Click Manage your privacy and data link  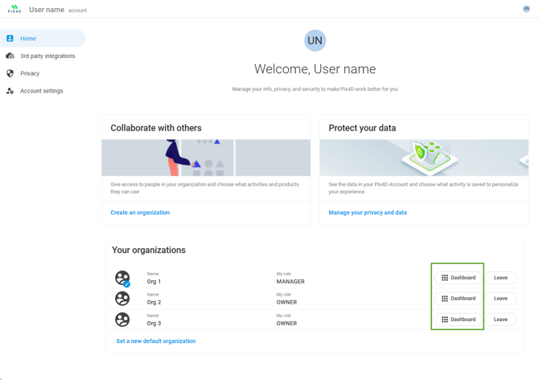coord(368,213)
